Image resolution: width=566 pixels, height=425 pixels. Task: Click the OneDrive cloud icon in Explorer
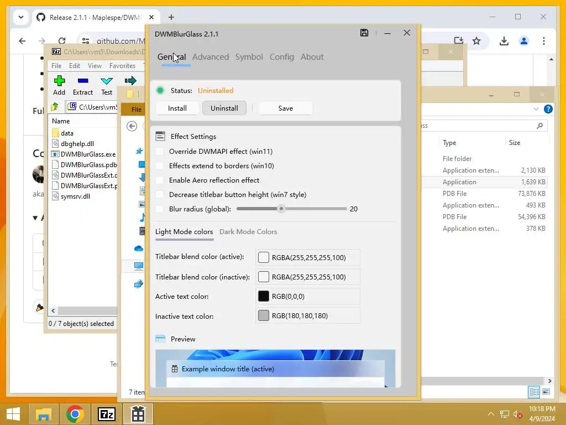coord(139,248)
